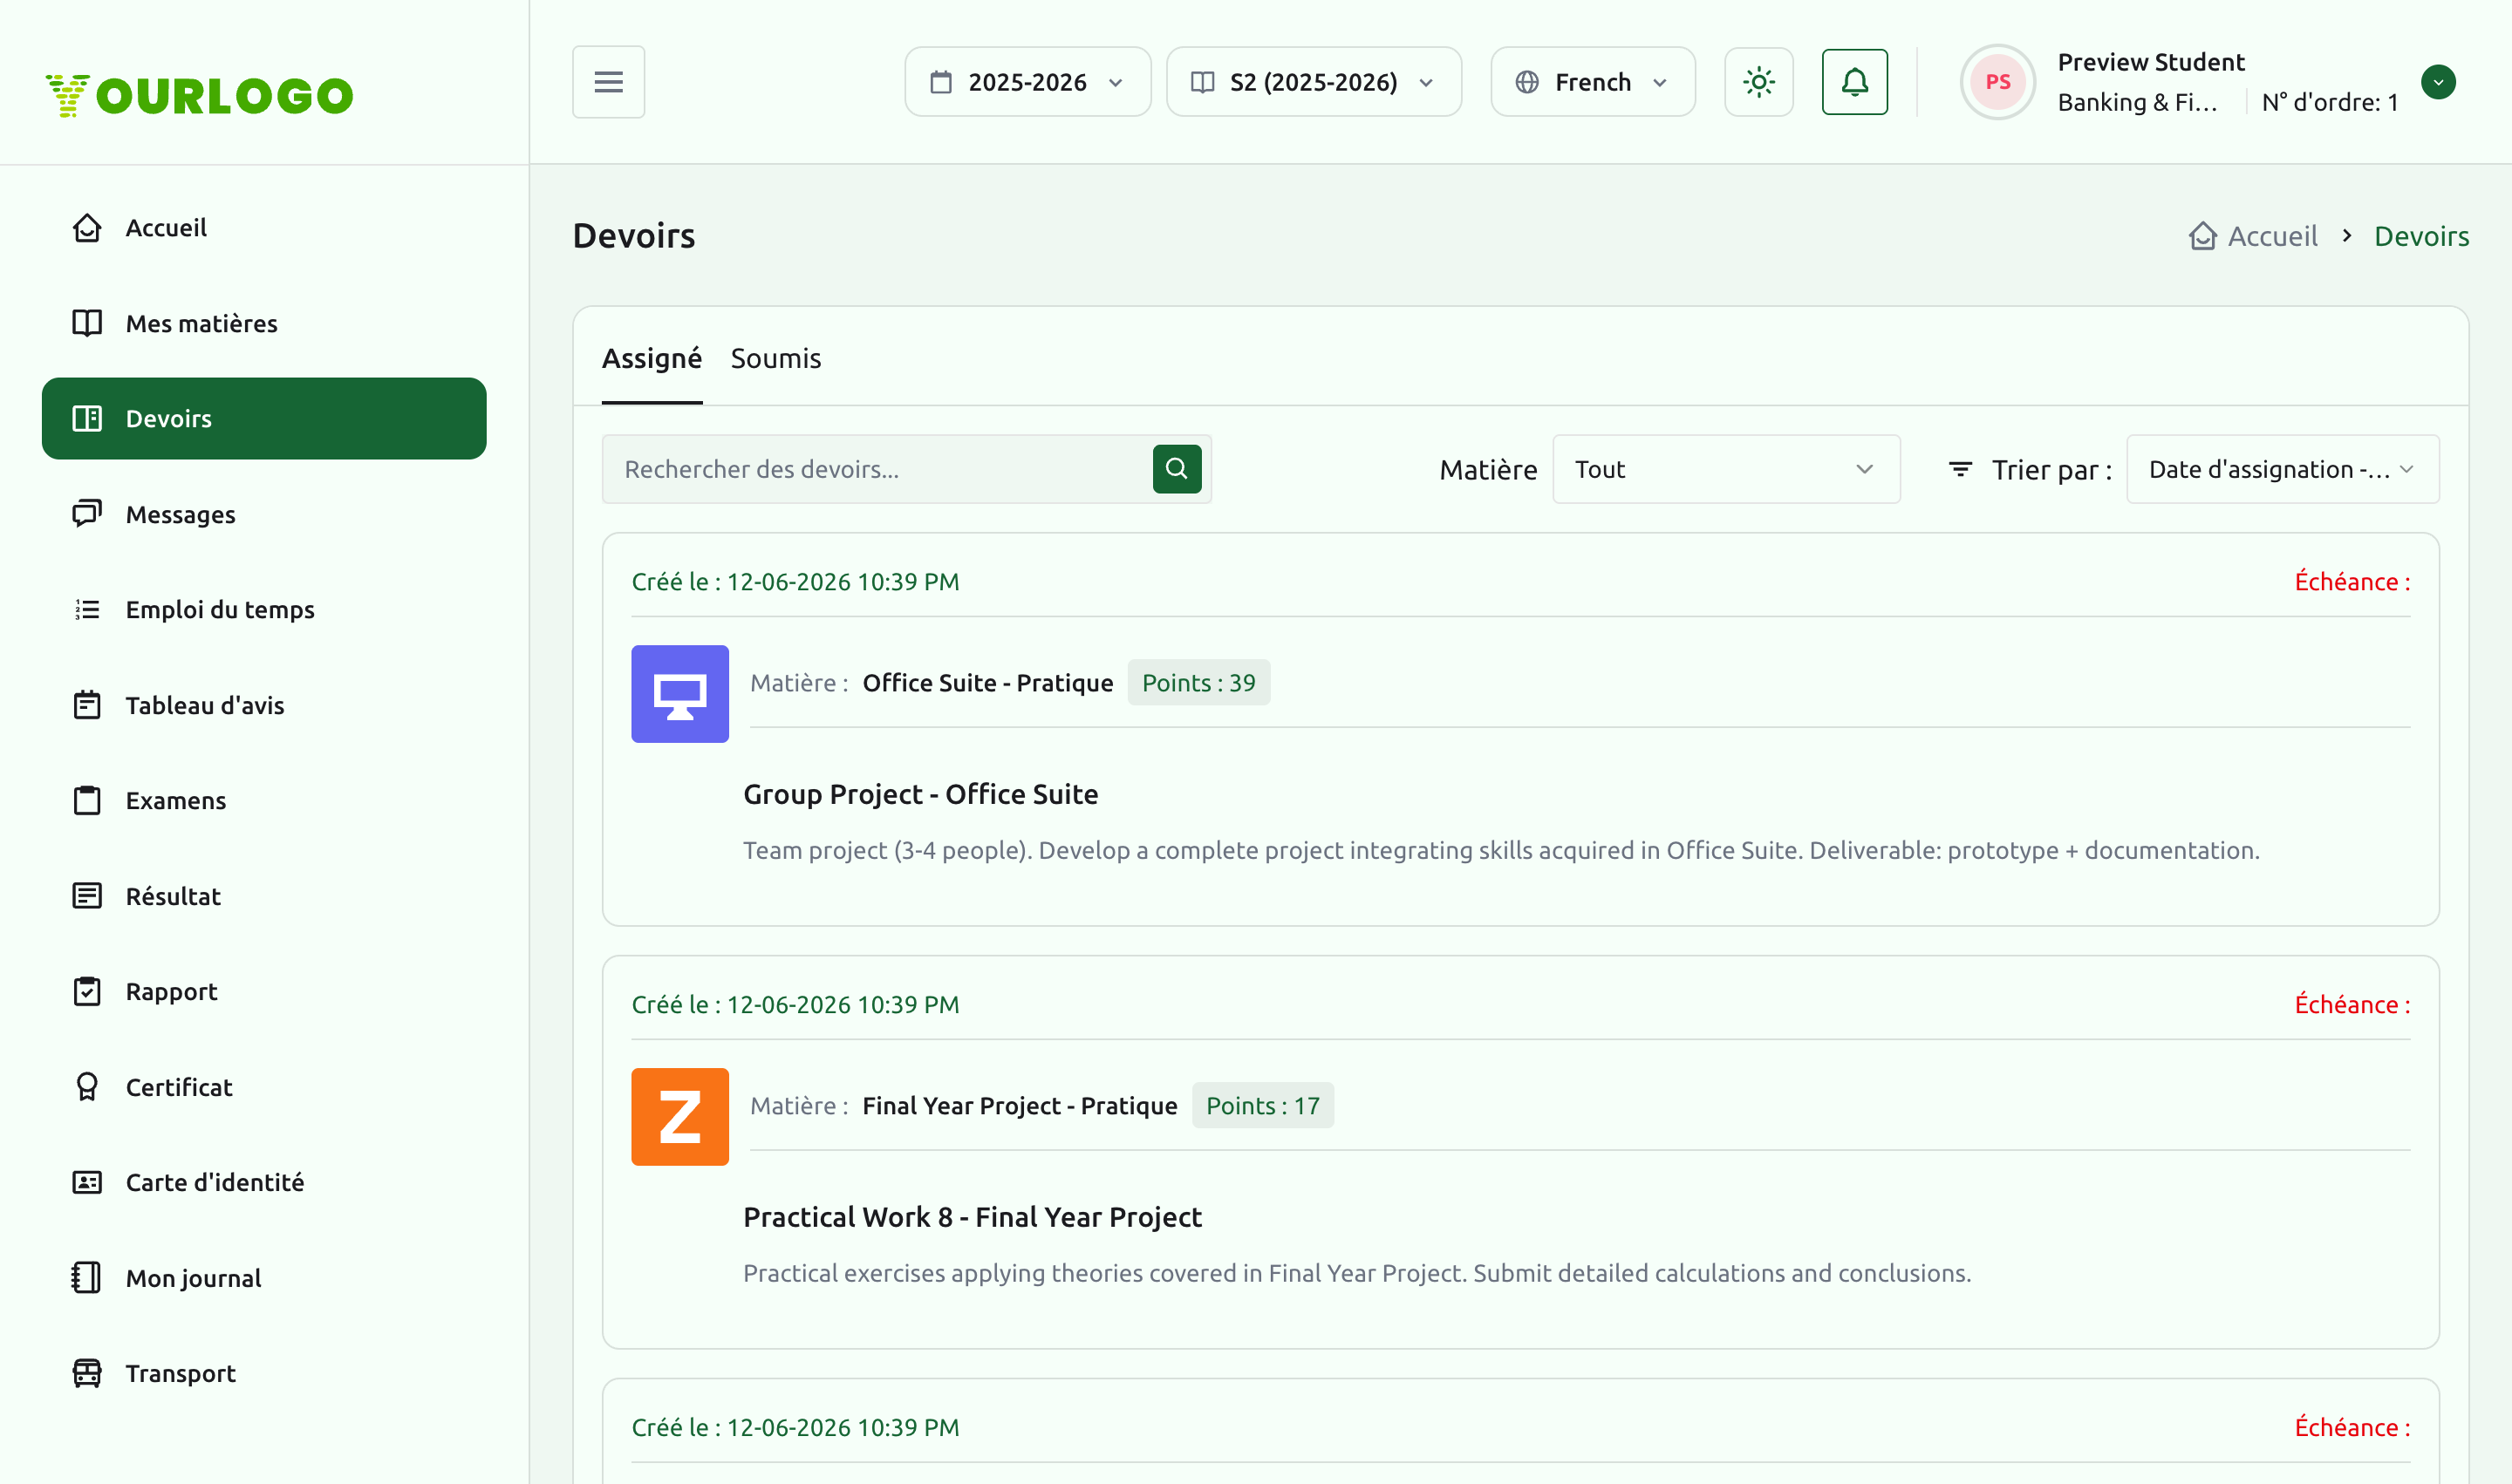Click breadcrumb Accueil link
The image size is (2512, 1484).
[2272, 236]
